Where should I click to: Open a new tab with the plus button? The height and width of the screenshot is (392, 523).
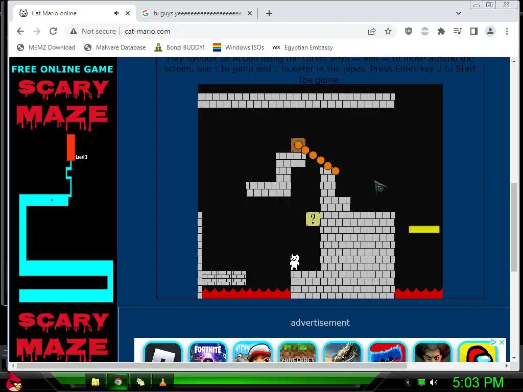click(269, 13)
